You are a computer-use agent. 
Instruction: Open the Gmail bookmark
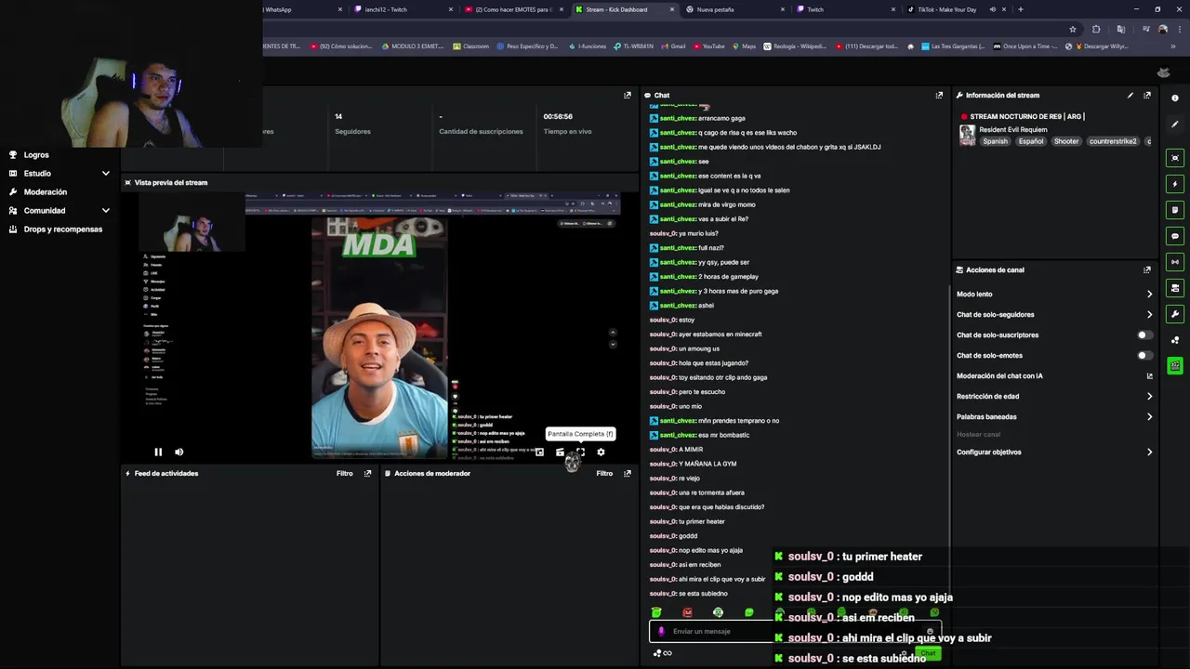pos(673,46)
